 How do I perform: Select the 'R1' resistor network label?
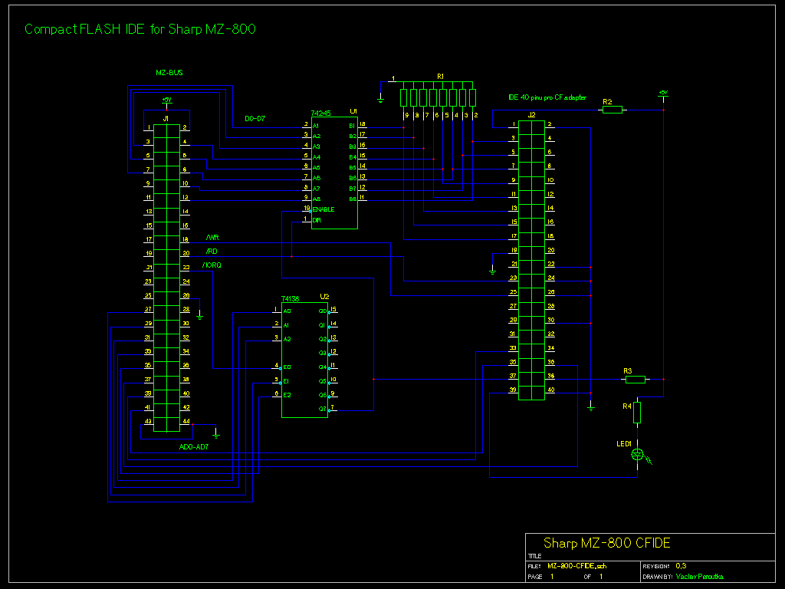tap(440, 77)
